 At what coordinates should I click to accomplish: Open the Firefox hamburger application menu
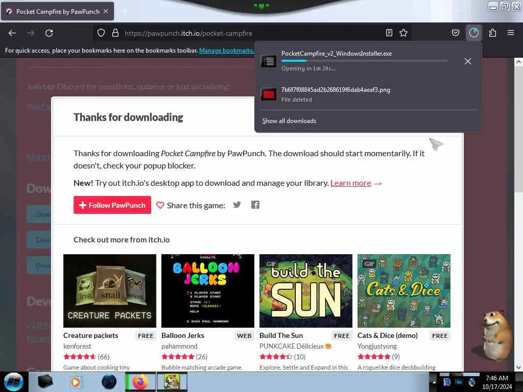click(511, 33)
